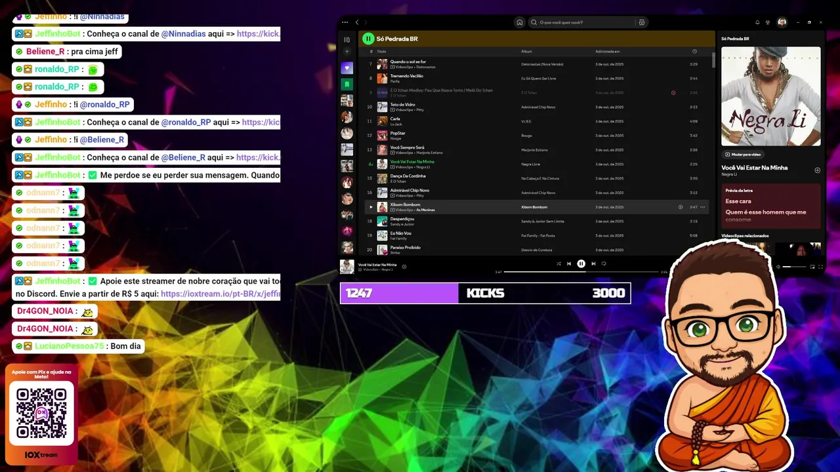Select track 'Teto de Vidro'
The width and height of the screenshot is (840, 472).
[403, 104]
